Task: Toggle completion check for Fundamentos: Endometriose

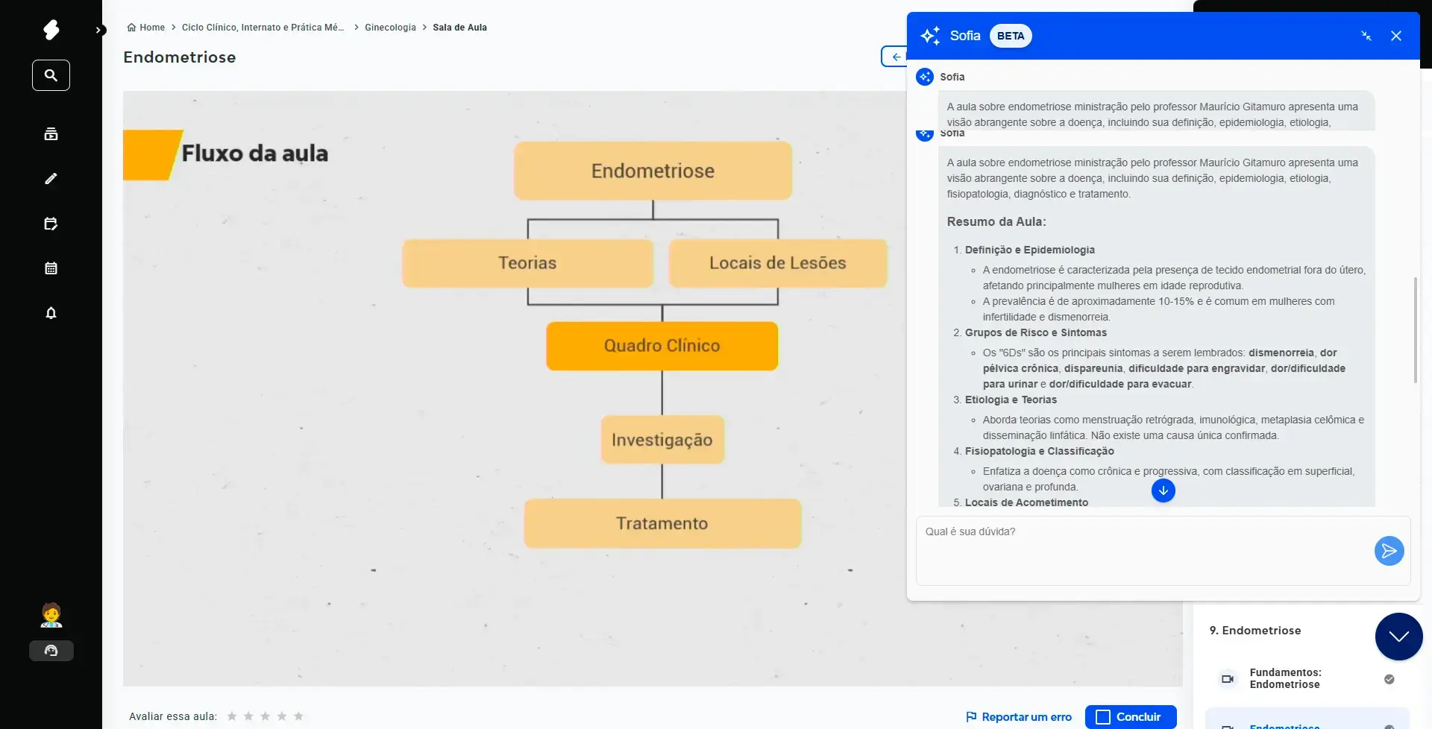Action: pos(1389,679)
